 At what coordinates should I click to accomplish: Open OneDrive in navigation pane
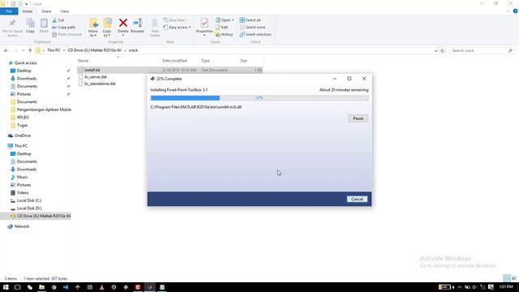[22, 135]
